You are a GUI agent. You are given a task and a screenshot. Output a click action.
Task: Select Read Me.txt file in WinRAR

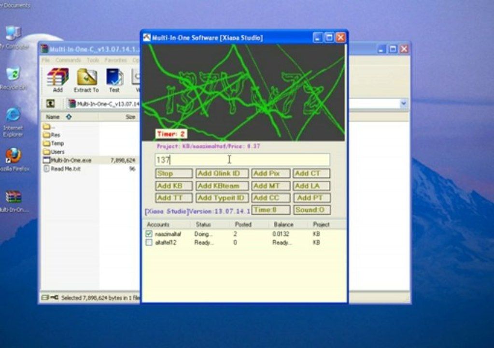click(62, 169)
